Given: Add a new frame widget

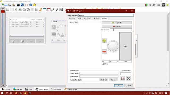Looking at the screenshot, I should [x=45, y=9].
